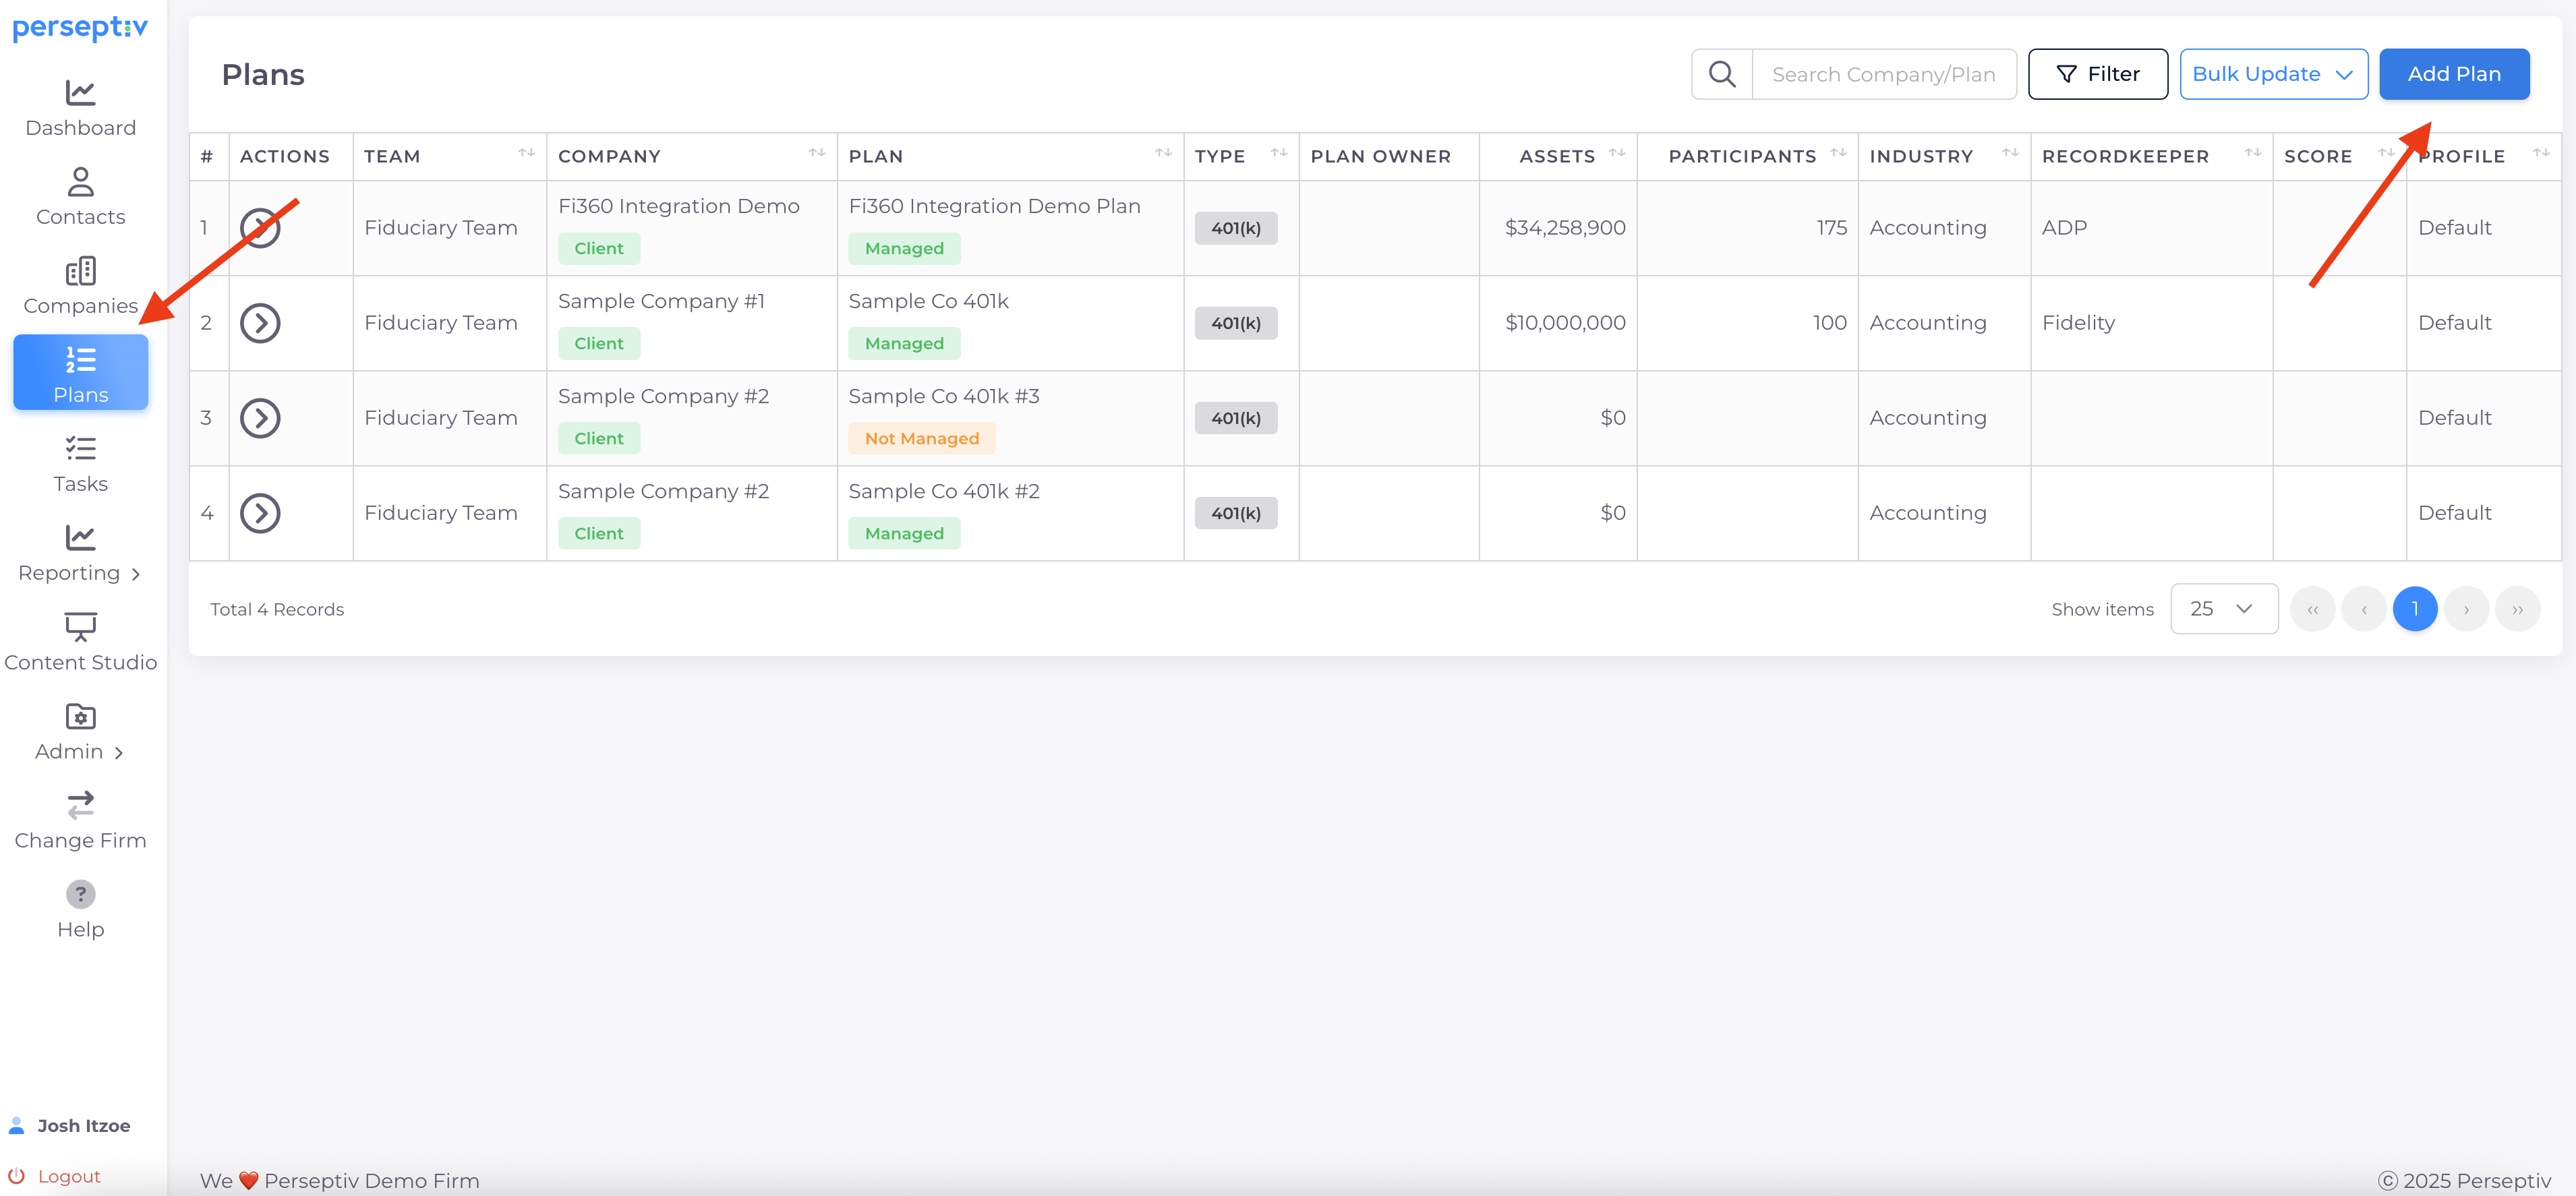Sort table by Assets column
The width and height of the screenshot is (2576, 1196).
1616,153
